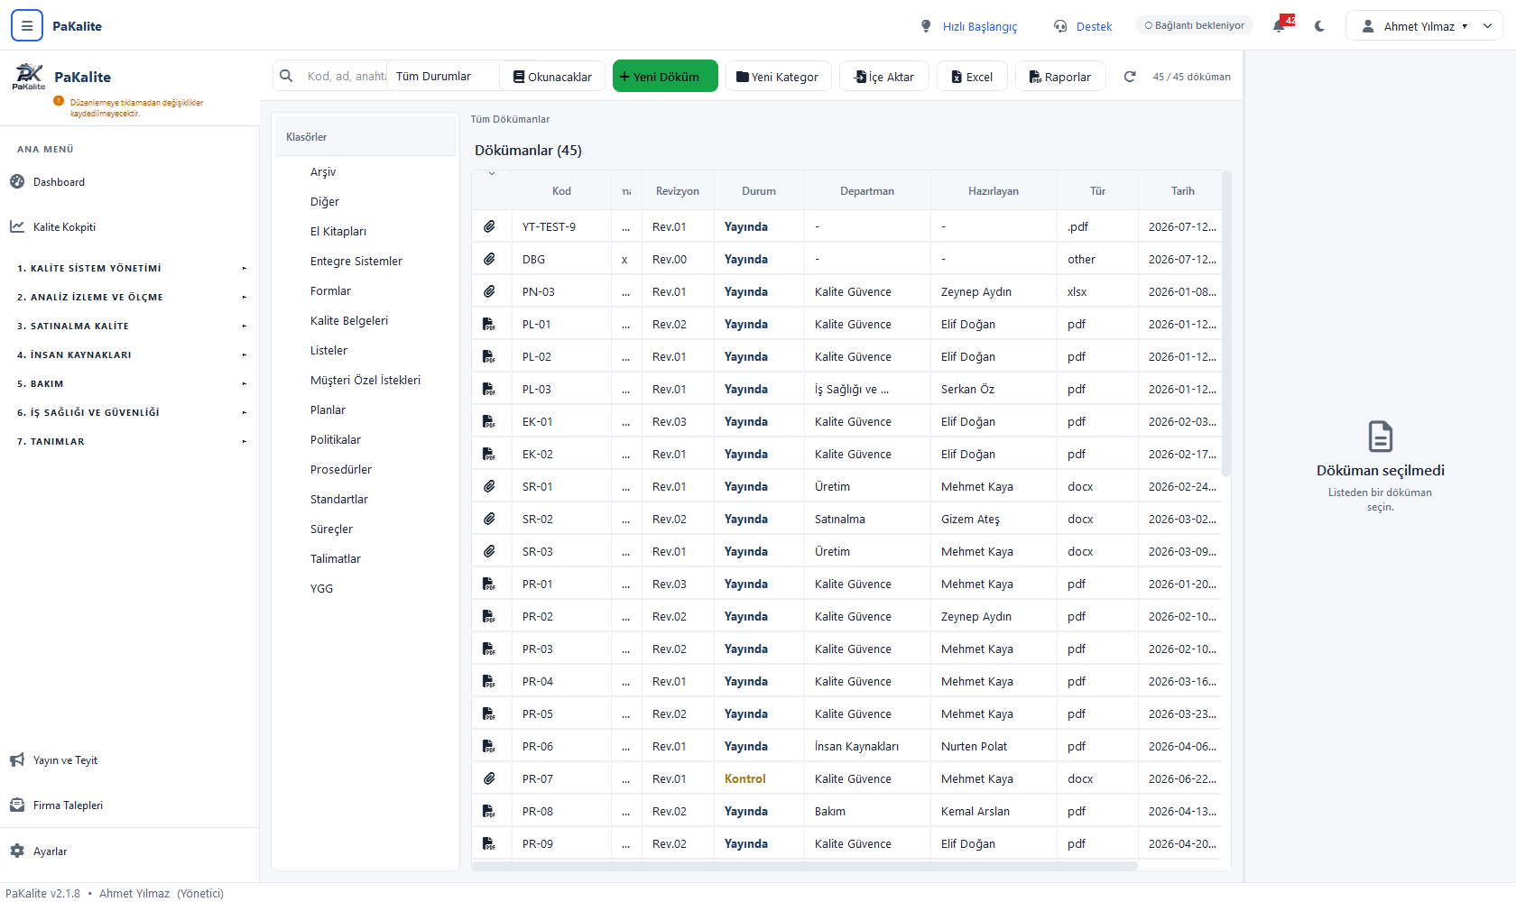Viewport: 1516px width, 902px height.
Task: Click the hamburger menu icon
Action: 27,26
